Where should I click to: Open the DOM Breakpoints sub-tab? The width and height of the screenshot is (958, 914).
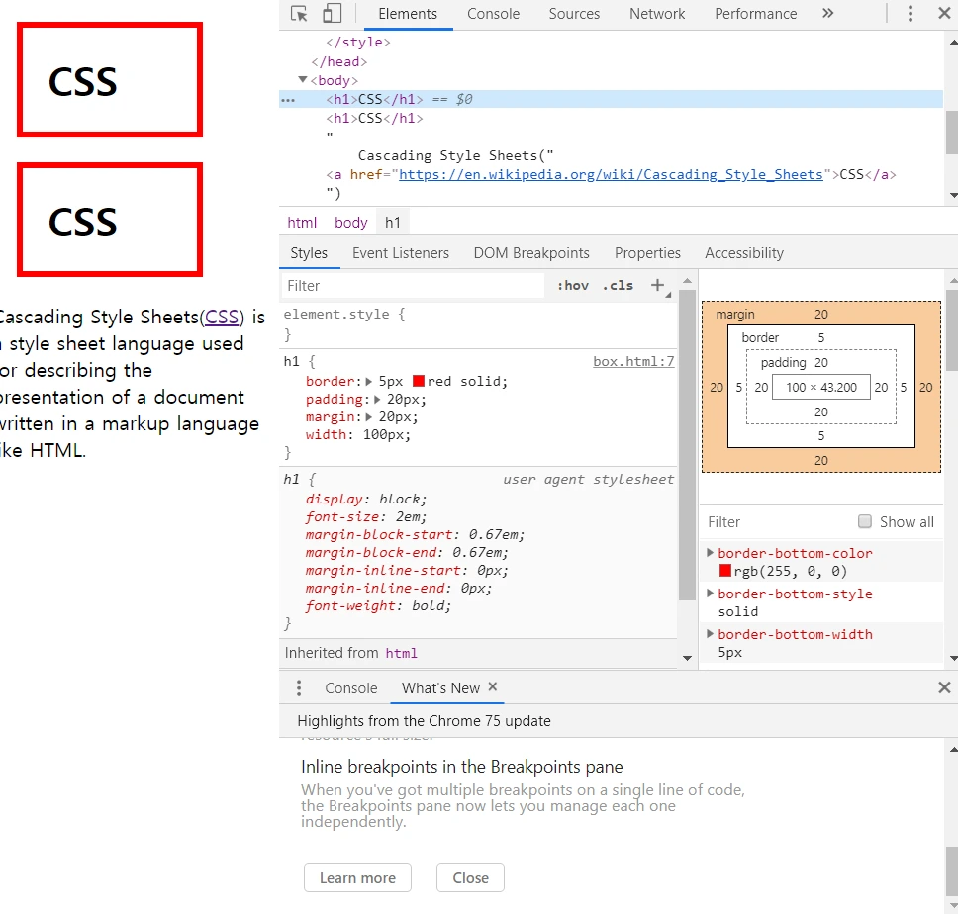[x=530, y=253]
